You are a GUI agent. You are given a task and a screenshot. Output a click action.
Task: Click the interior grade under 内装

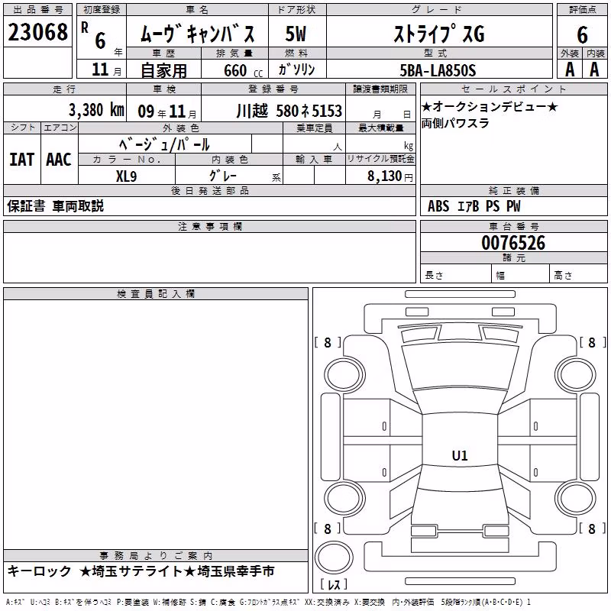tap(594, 70)
